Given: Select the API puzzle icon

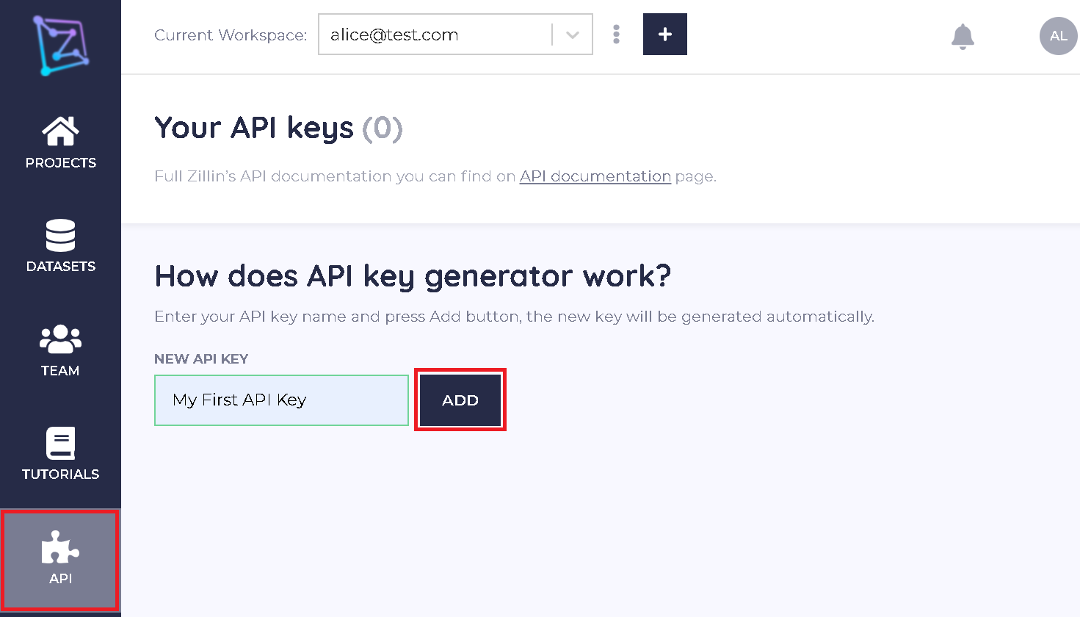Looking at the screenshot, I should (60, 547).
